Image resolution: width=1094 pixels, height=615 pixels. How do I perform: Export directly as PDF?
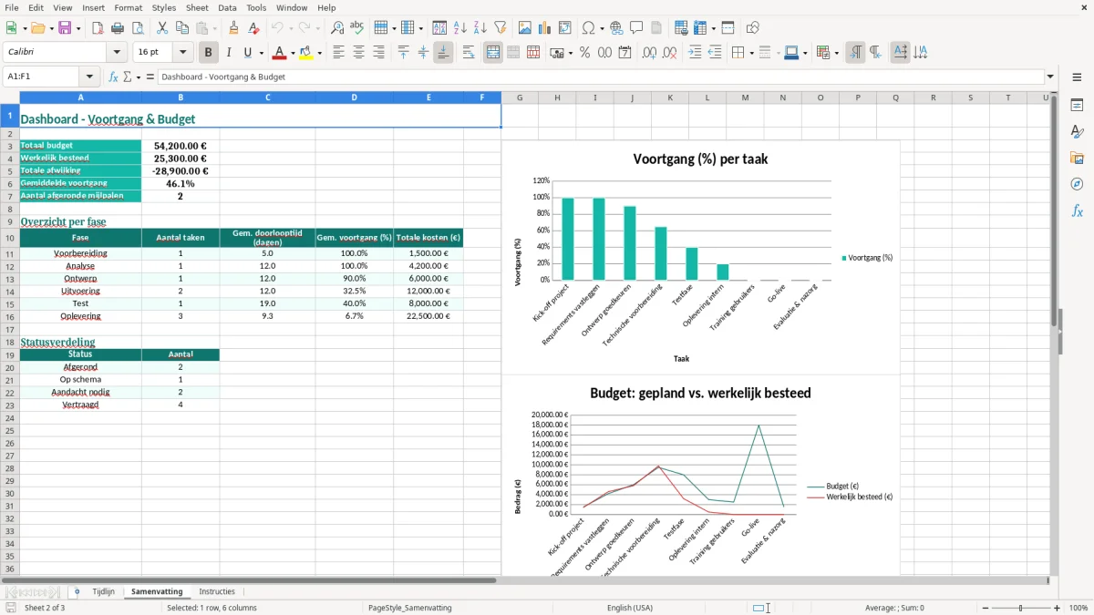point(98,28)
